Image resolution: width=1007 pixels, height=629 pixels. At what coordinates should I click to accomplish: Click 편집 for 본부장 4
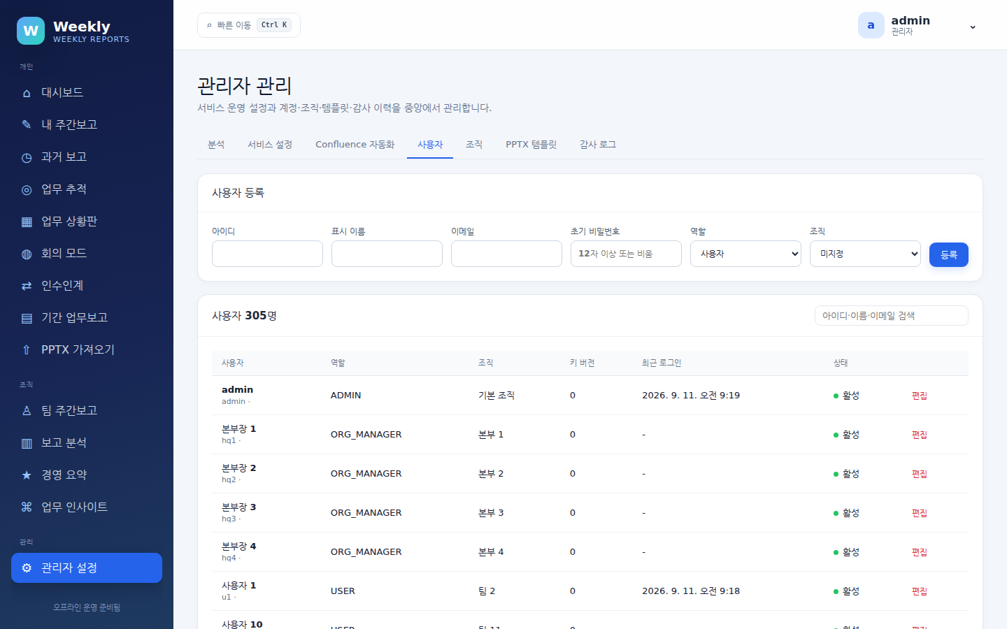(x=920, y=552)
